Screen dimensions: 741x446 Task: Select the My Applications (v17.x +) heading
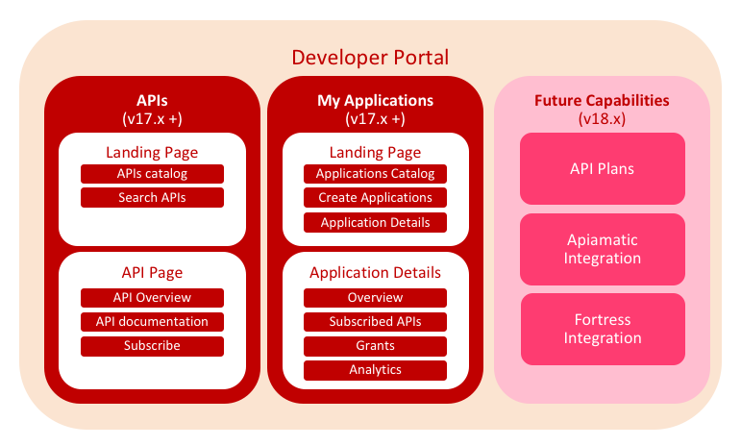click(375, 110)
